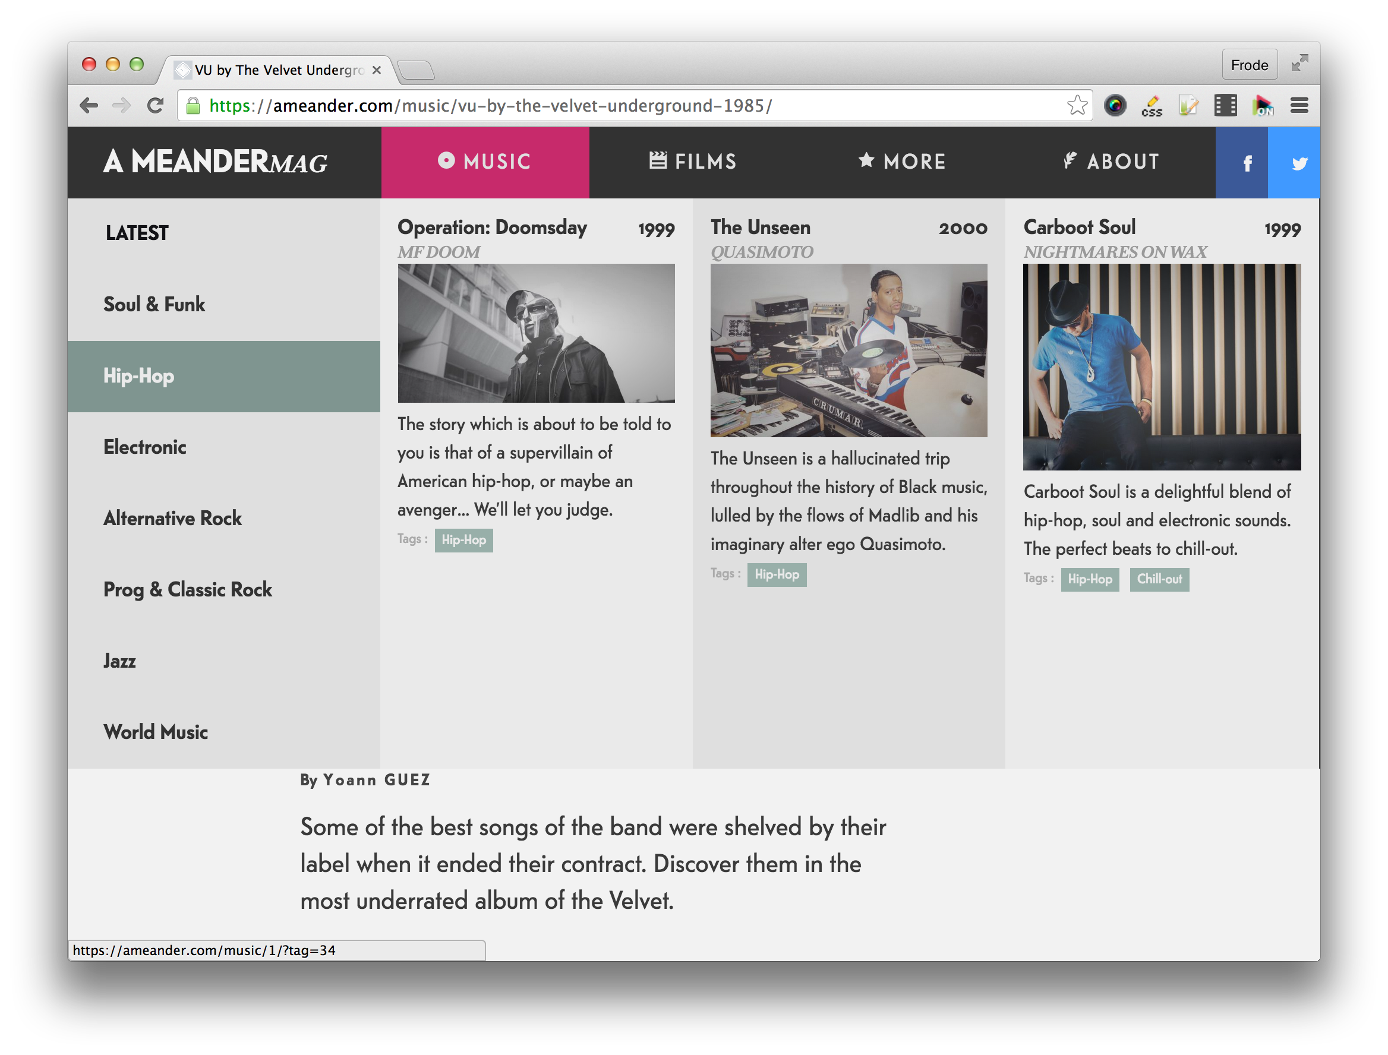Open the Twitter social link

1294,163
